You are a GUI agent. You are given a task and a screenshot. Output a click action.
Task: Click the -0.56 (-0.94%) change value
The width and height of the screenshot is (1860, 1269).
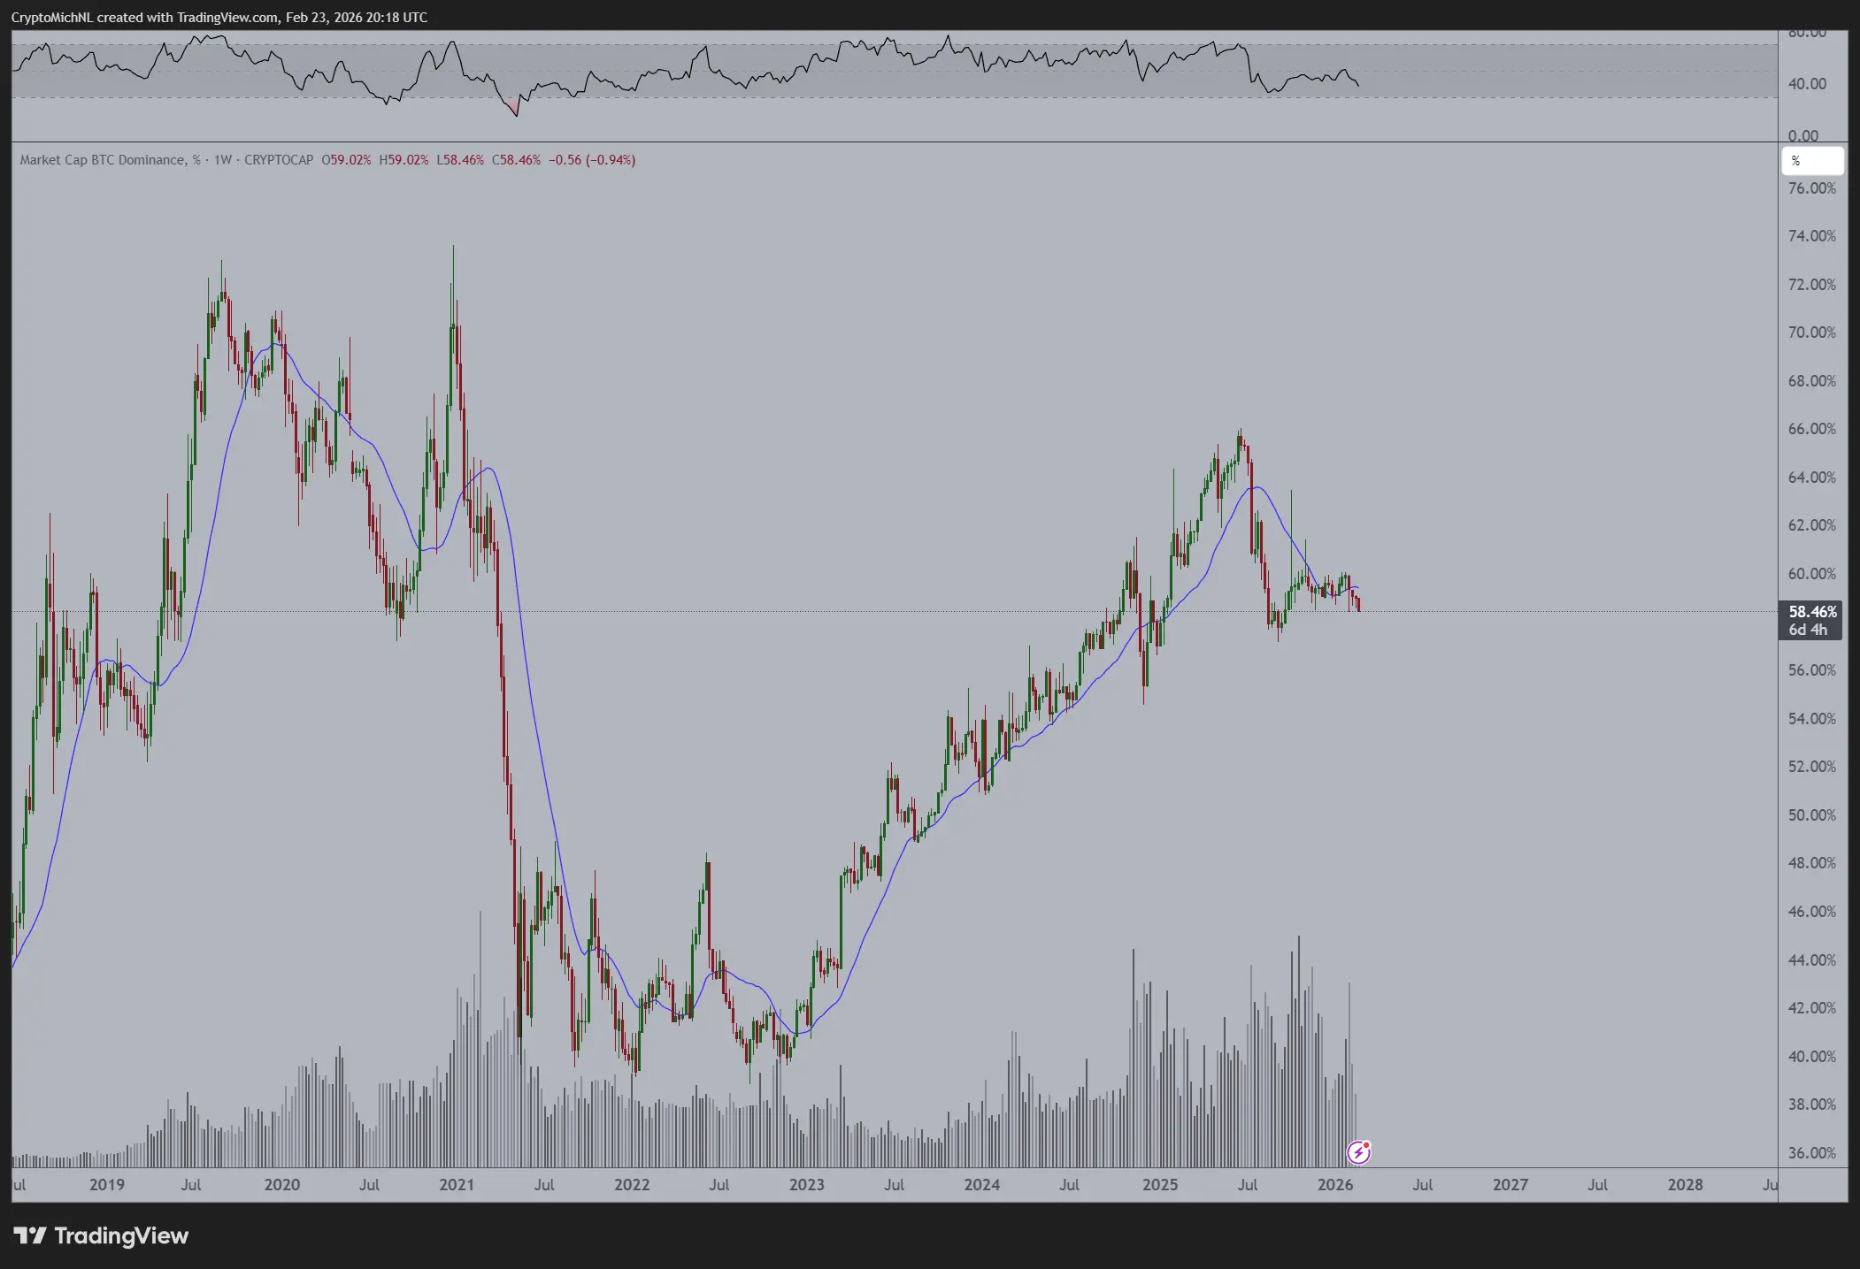592,160
